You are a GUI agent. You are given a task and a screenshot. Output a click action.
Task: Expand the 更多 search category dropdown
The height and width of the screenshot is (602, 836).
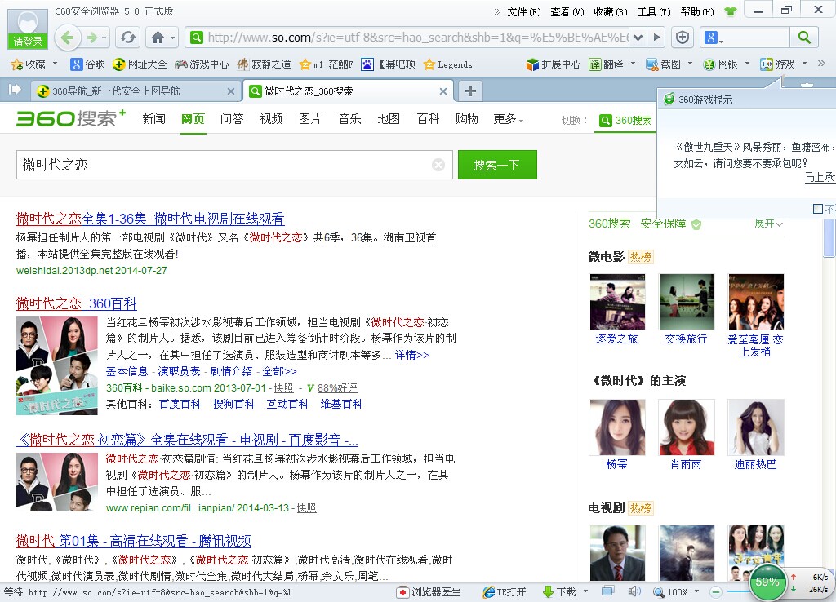[509, 119]
